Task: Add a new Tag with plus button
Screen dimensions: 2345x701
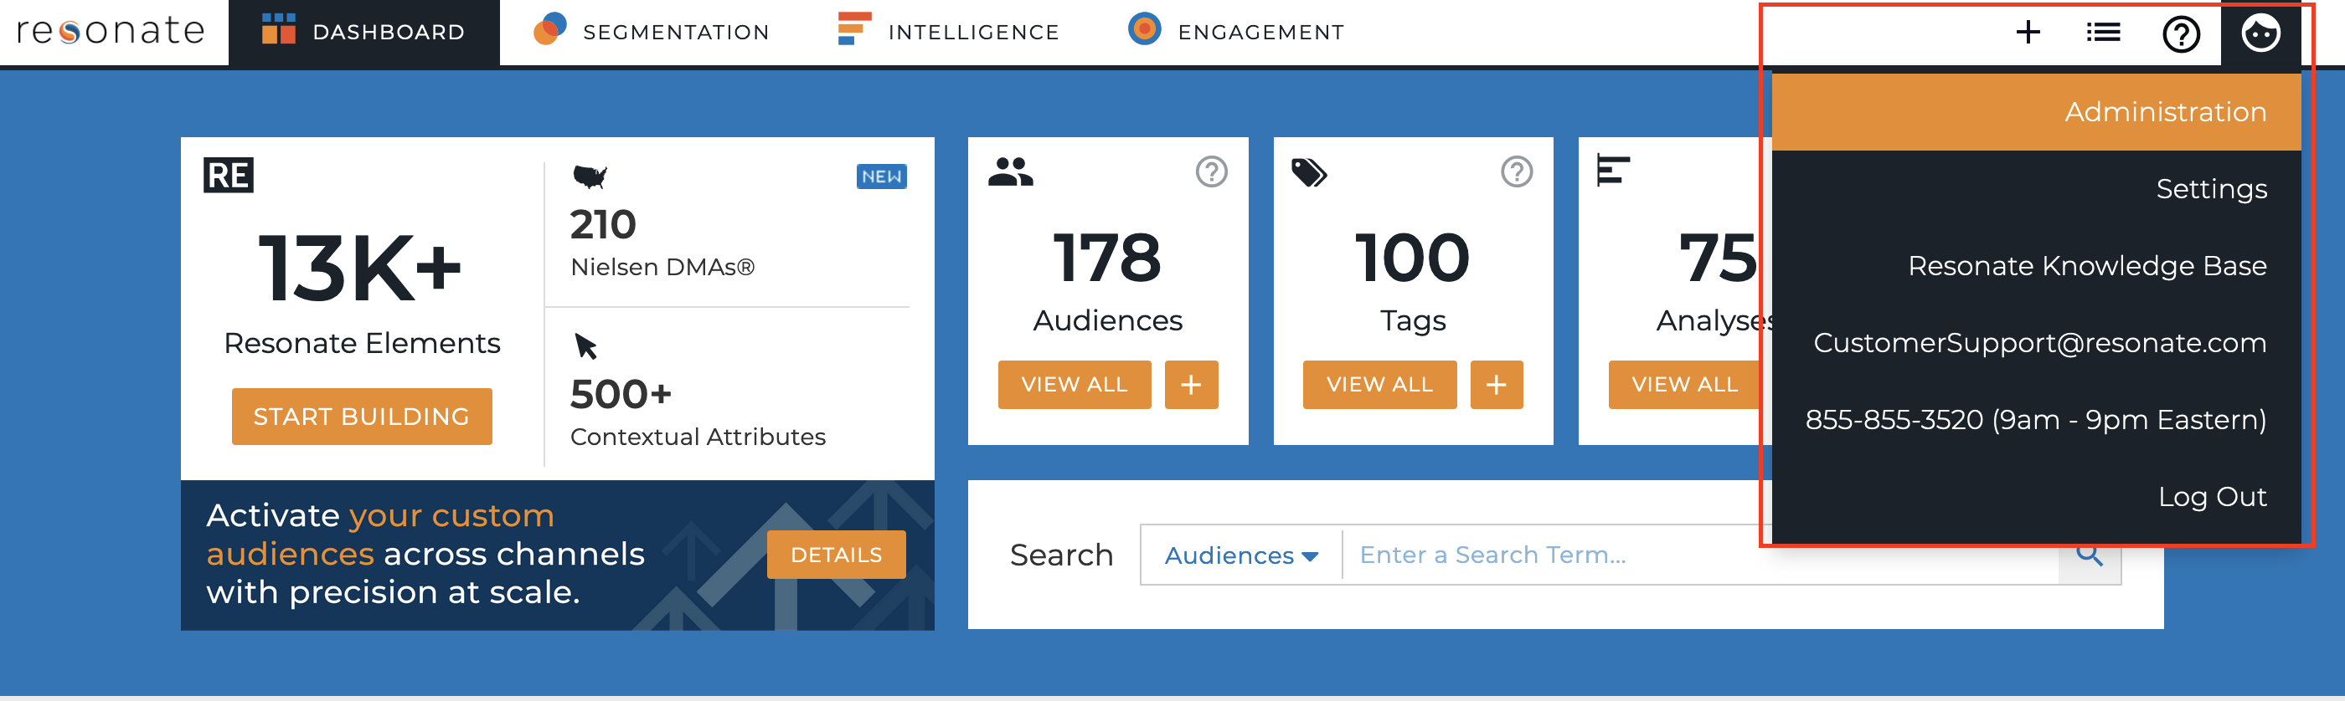Action: pos(1496,385)
